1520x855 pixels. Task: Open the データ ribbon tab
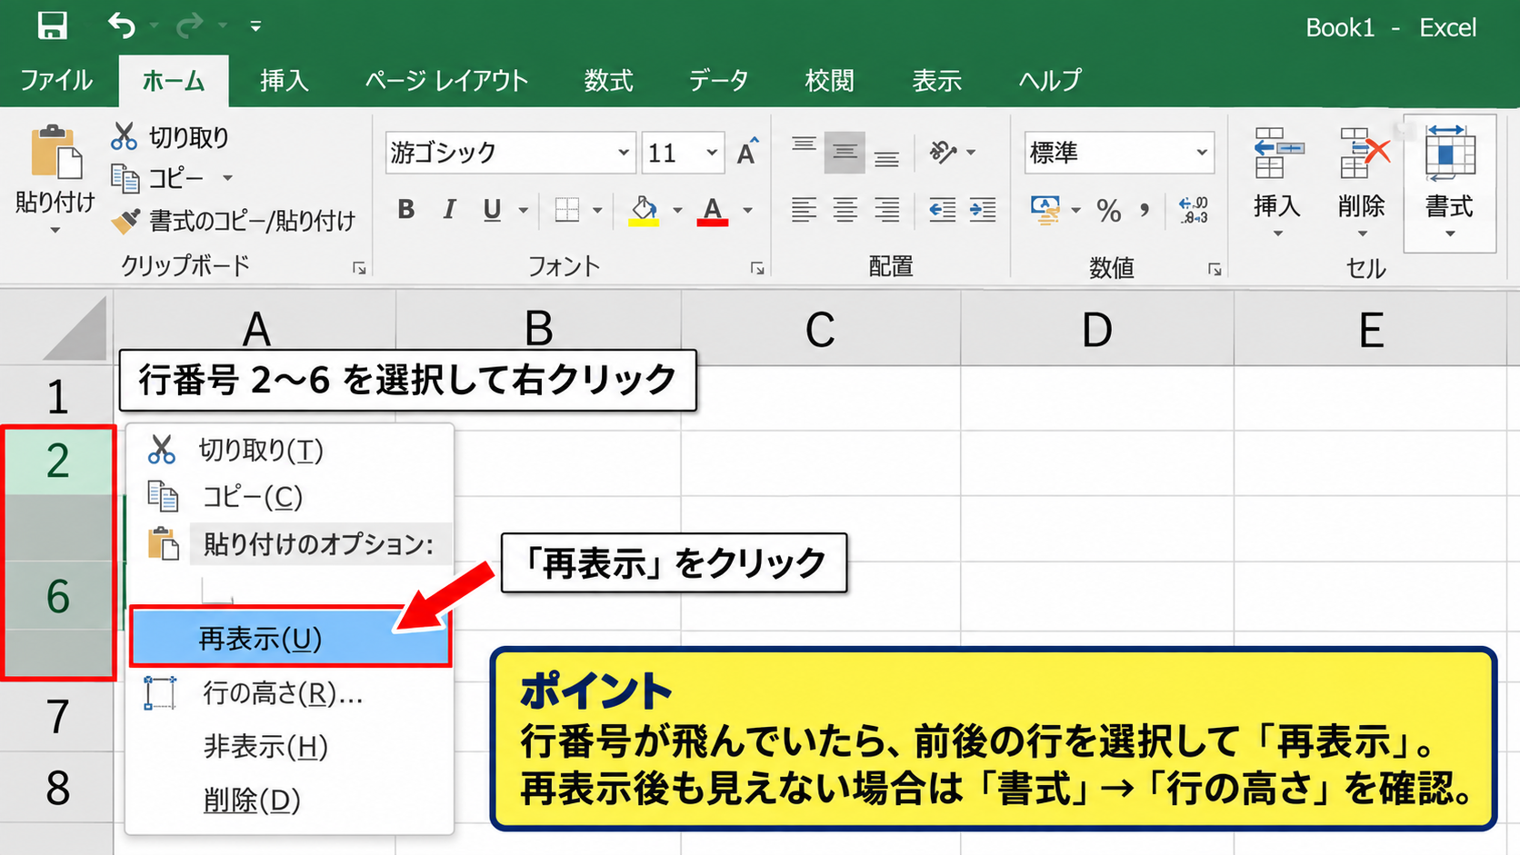(x=718, y=80)
